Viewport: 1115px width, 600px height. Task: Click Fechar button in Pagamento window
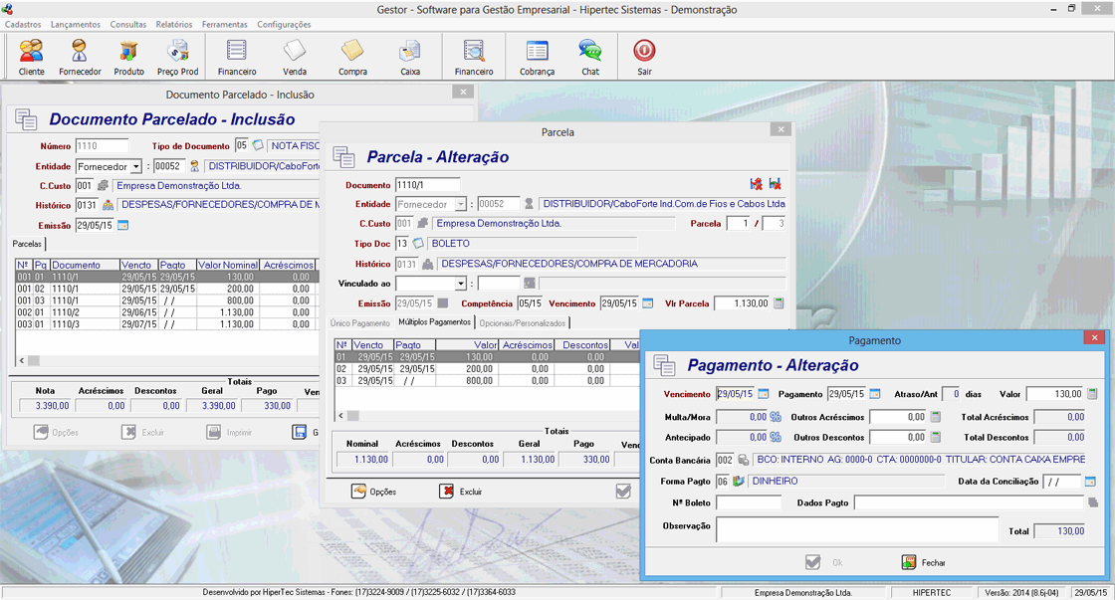point(923,562)
